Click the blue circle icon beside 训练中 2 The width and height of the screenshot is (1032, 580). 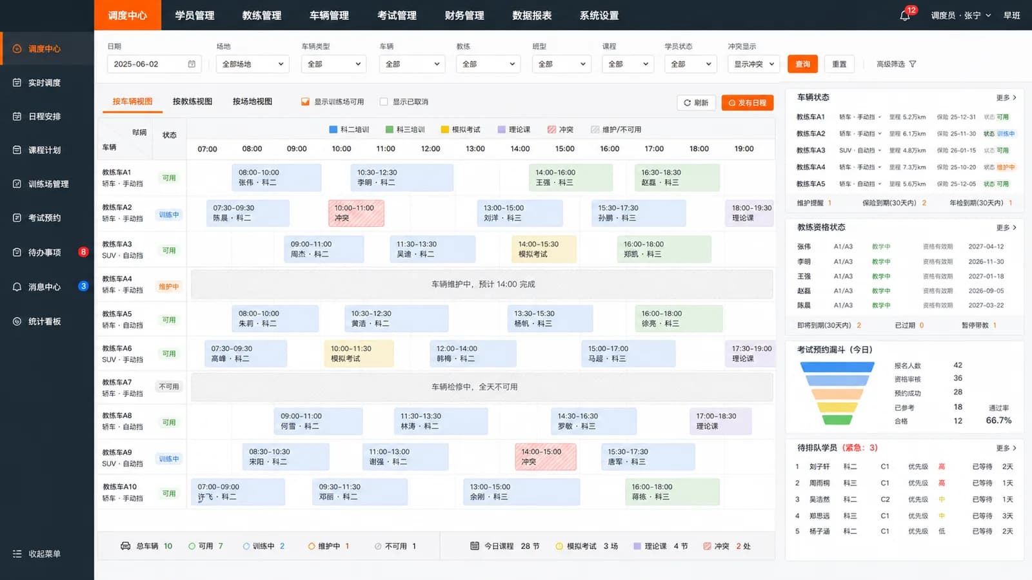pos(246,546)
